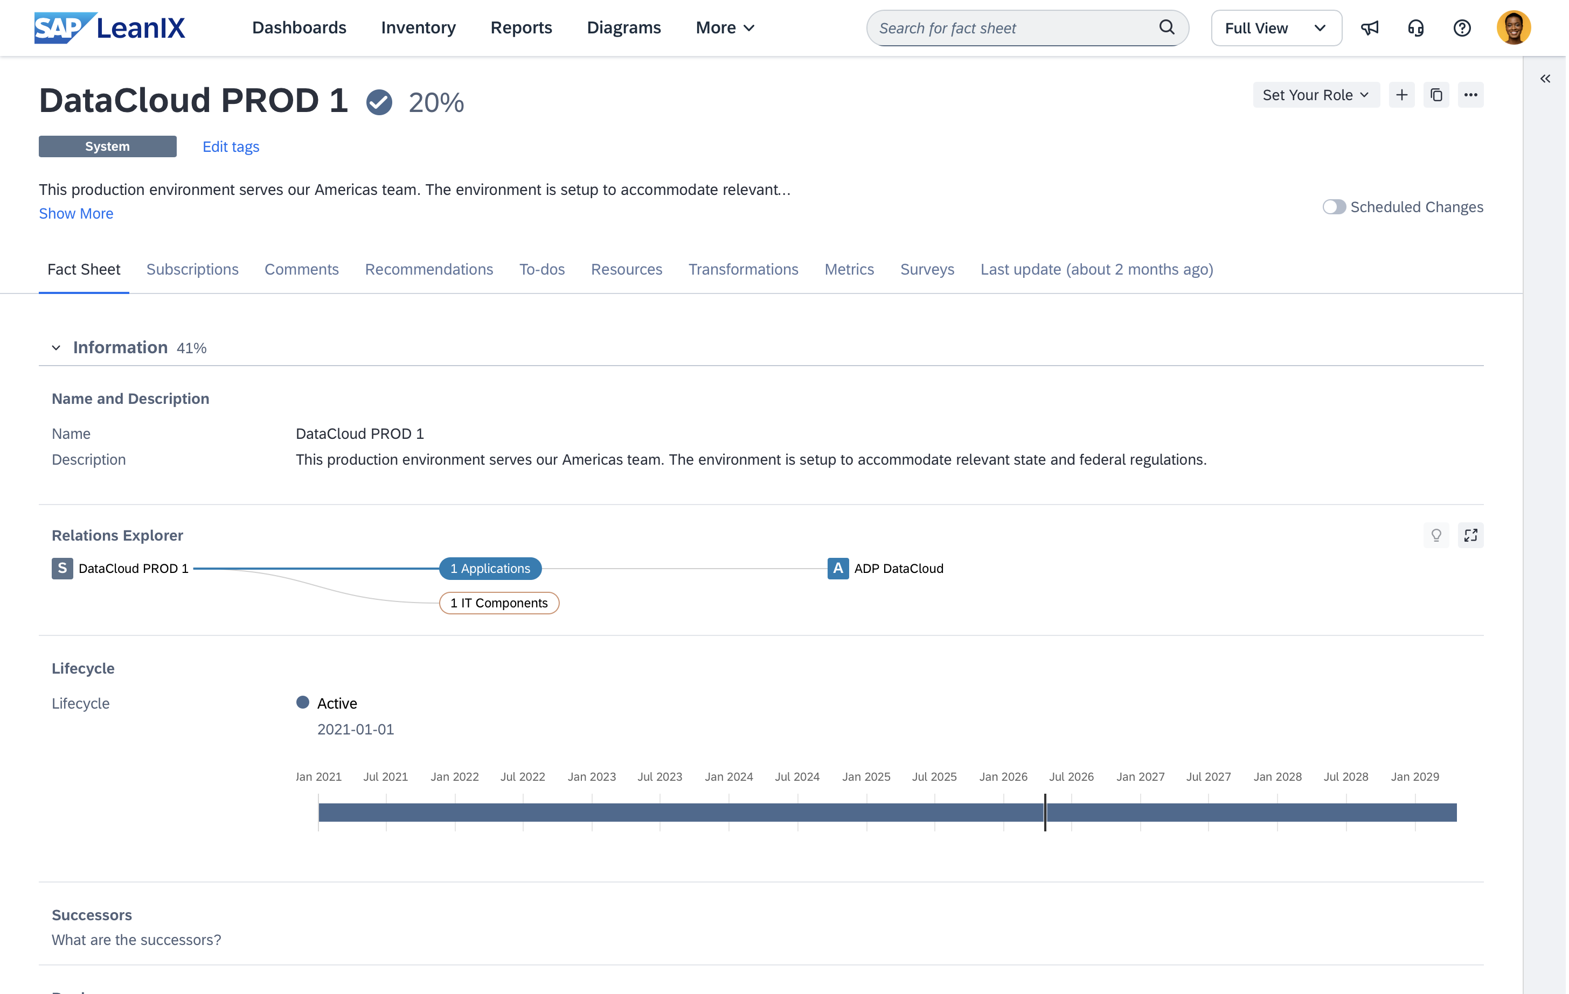Select the Fact Sheet tab
1569x994 pixels.
pyautogui.click(x=84, y=270)
